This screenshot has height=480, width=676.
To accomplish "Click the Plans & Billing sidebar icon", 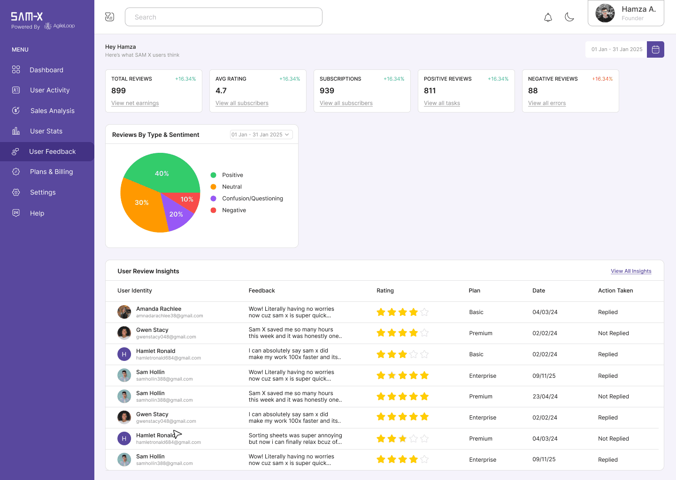I will point(16,172).
